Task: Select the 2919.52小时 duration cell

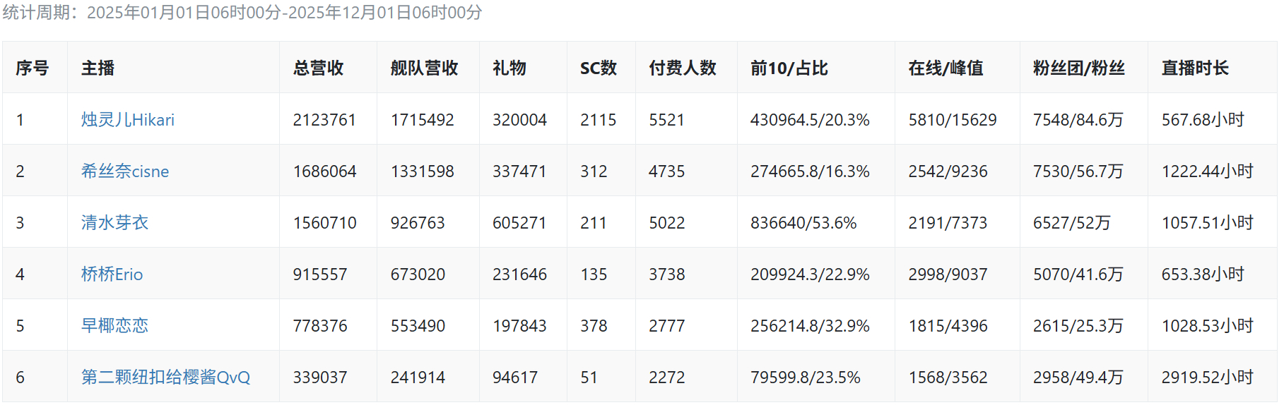Action: click(x=1207, y=377)
